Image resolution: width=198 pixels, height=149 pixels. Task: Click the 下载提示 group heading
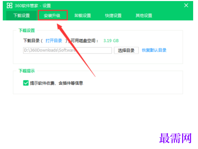point(27,71)
